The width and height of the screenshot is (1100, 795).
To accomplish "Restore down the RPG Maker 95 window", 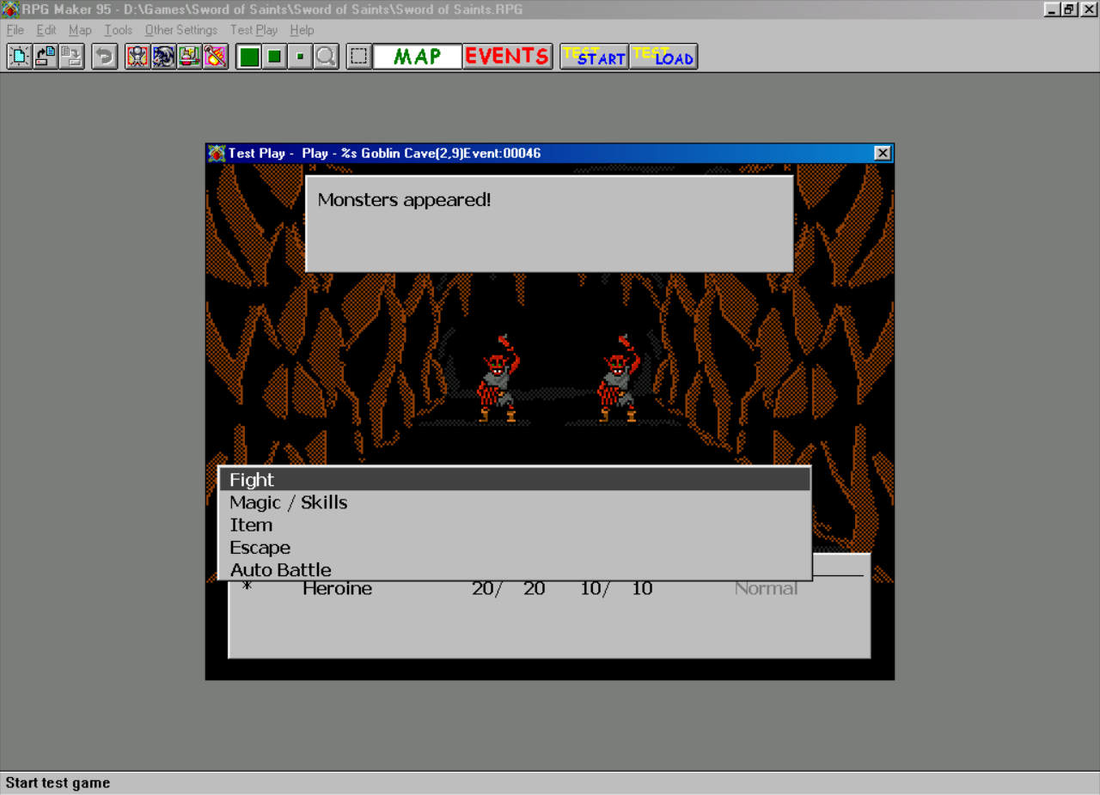I will tap(1069, 9).
